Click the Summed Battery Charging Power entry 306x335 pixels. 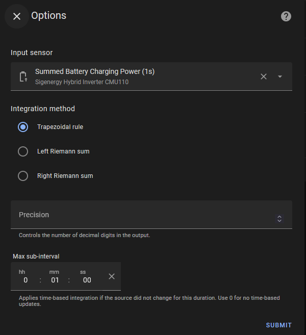pyautogui.click(x=94, y=72)
